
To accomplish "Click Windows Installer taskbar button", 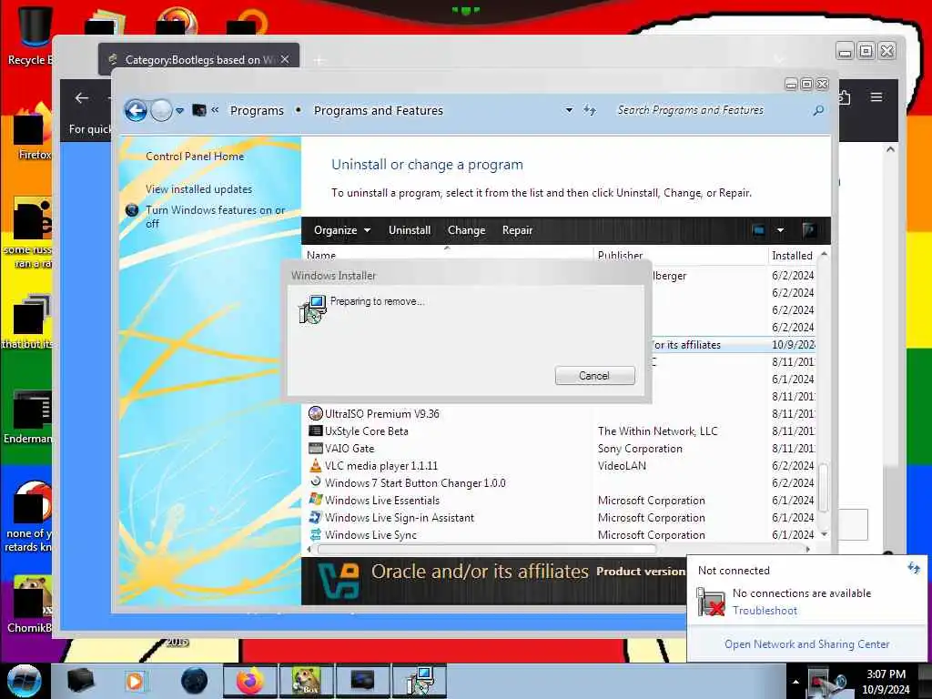I will pyautogui.click(x=420, y=681).
